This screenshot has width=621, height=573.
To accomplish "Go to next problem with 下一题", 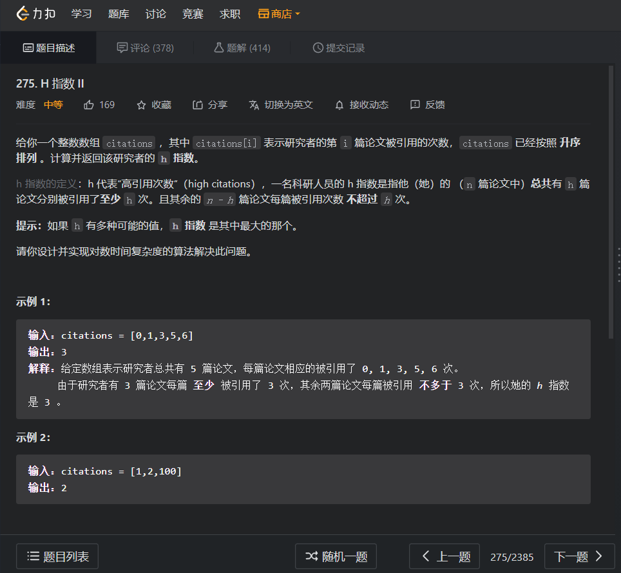I will 580,556.
